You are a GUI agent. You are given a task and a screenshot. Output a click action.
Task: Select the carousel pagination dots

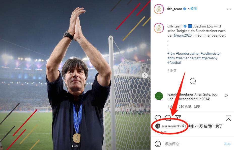(x=75, y=146)
